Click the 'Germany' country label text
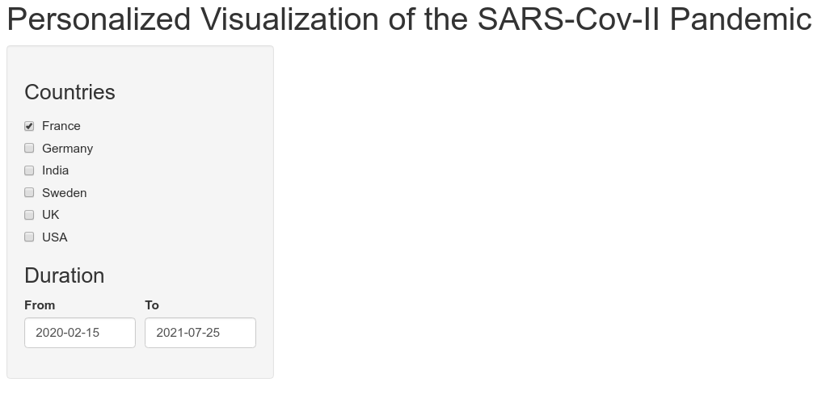Viewport: 826px width, 399px height. click(x=67, y=149)
